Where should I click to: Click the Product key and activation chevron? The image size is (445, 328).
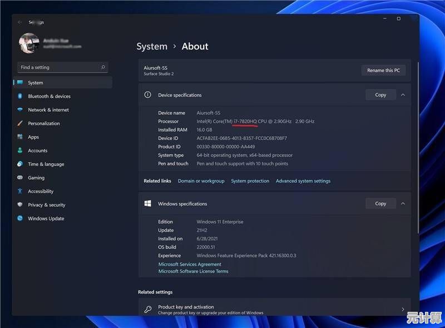point(403,309)
